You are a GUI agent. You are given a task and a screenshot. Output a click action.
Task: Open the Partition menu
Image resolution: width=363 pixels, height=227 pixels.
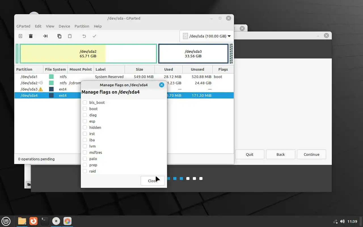[x=82, y=26]
